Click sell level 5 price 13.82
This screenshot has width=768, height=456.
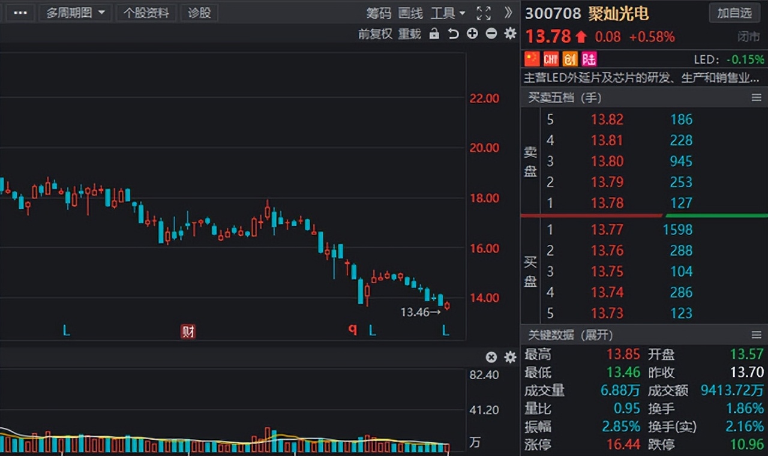point(607,119)
